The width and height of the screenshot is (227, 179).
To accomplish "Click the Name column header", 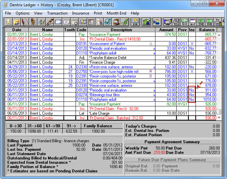I will point(46,30).
